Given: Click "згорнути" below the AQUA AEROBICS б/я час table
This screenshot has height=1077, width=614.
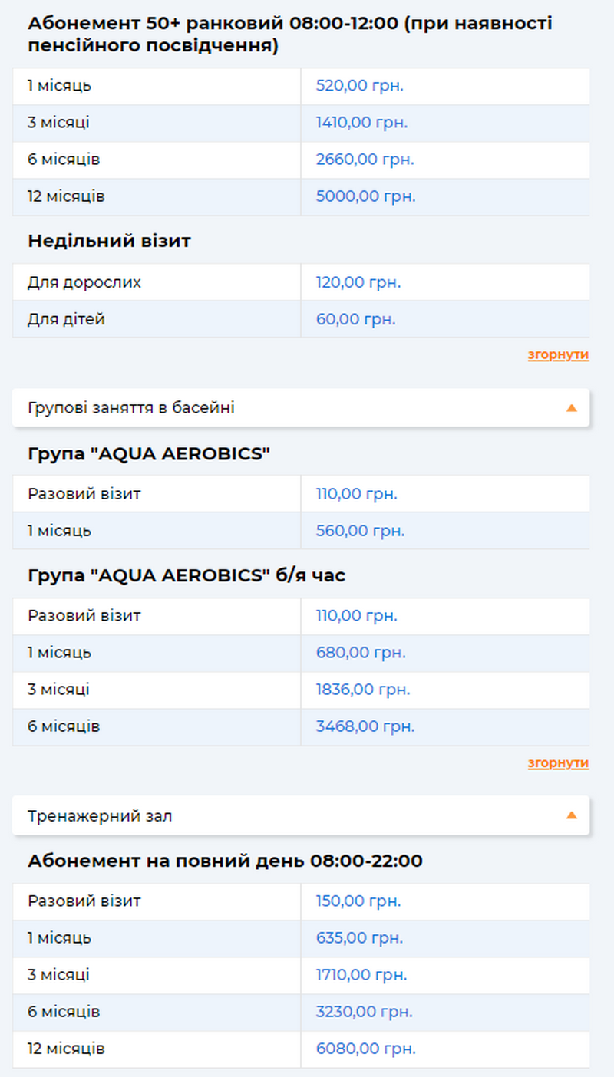Looking at the screenshot, I should pyautogui.click(x=558, y=763).
